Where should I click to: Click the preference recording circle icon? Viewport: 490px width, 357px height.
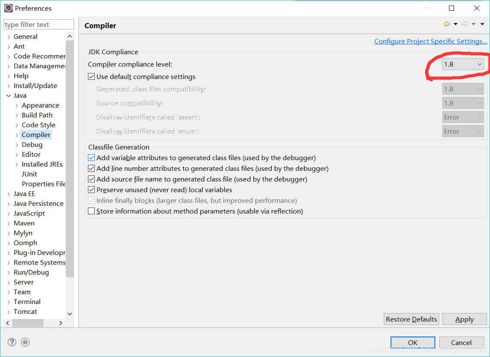(x=25, y=342)
